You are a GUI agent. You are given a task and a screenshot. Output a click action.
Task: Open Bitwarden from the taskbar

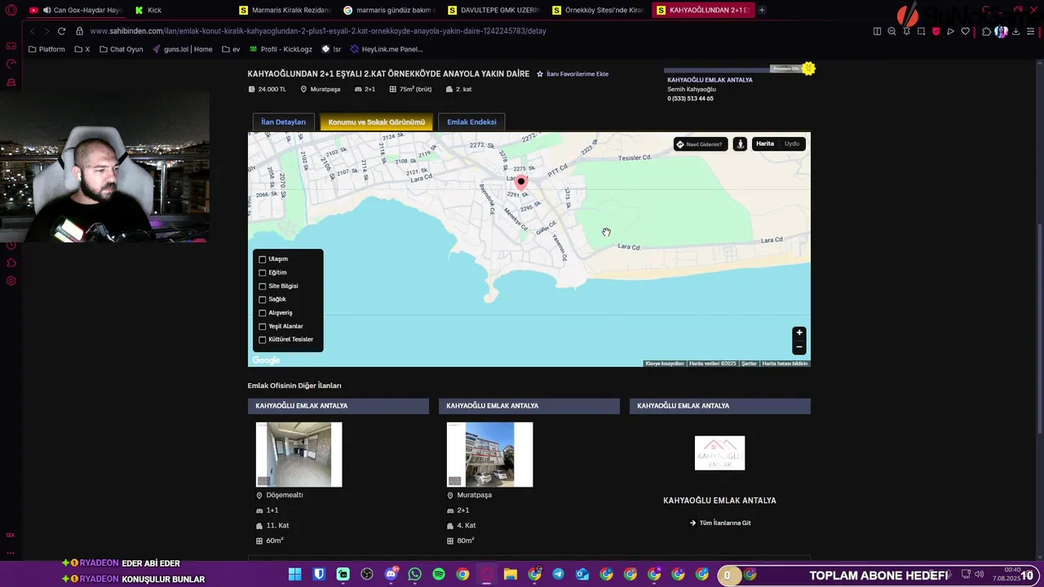tap(319, 575)
